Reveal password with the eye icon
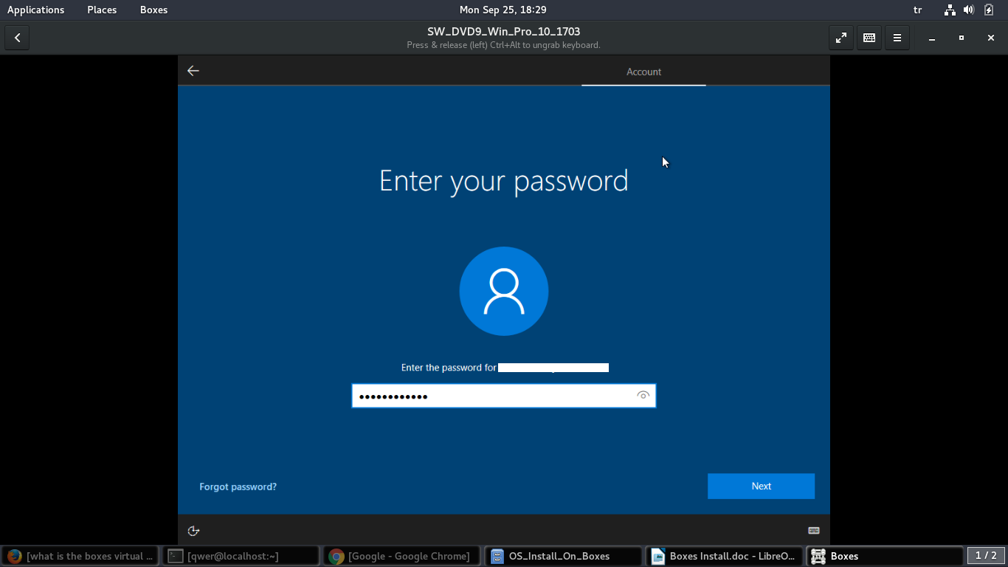 click(643, 396)
